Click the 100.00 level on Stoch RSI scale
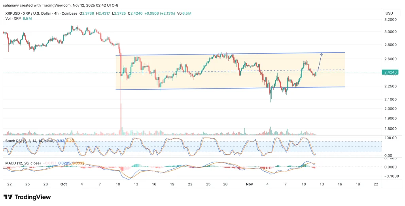This screenshot has height=206, width=405. click(x=390, y=138)
